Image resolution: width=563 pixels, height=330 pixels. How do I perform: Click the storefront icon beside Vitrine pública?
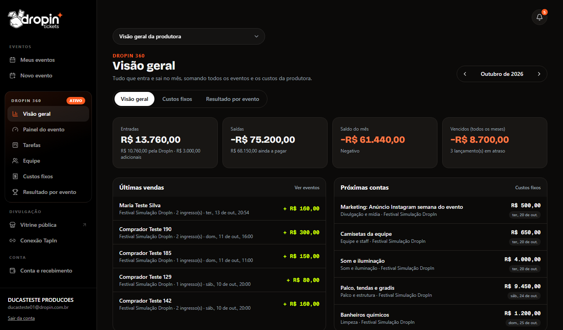pyautogui.click(x=13, y=225)
